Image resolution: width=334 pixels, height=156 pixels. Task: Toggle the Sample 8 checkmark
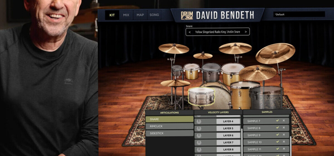(277, 128)
